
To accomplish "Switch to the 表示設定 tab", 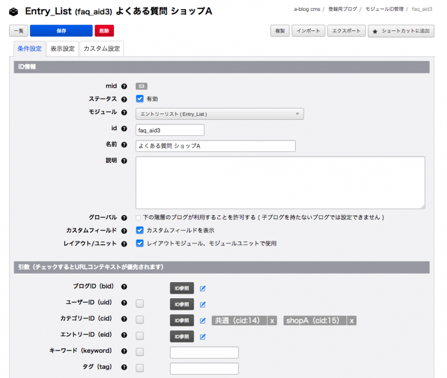I will tap(62, 49).
